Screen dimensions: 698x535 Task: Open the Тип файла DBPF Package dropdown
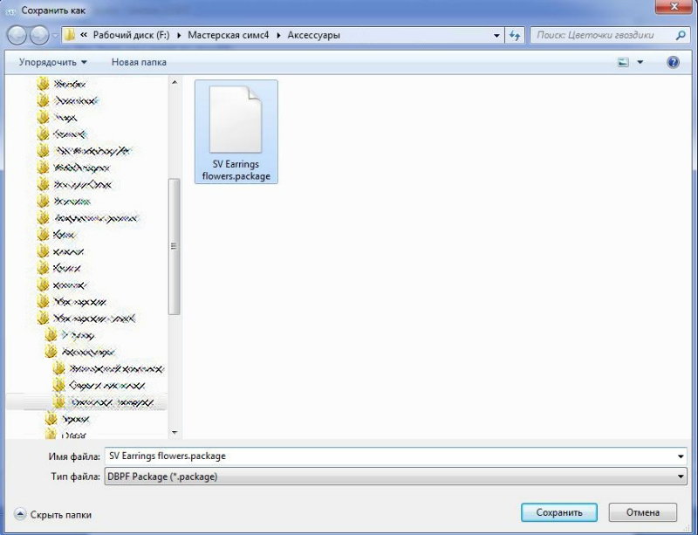click(x=681, y=477)
